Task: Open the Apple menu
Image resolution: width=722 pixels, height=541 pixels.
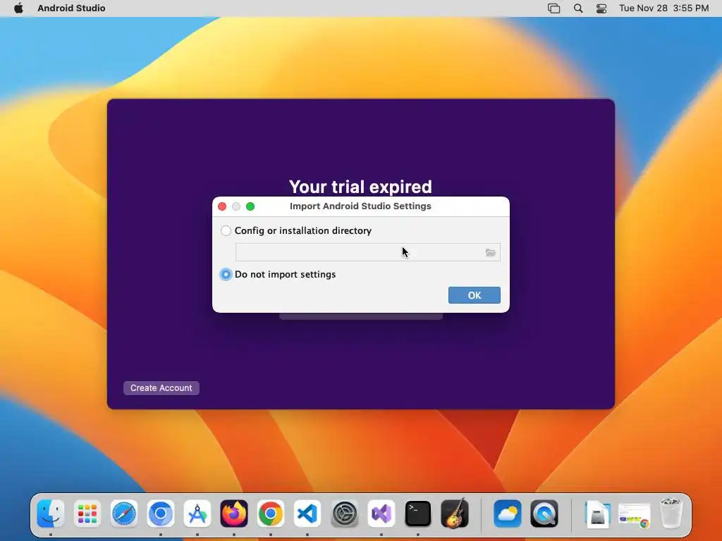Action: (x=18, y=8)
